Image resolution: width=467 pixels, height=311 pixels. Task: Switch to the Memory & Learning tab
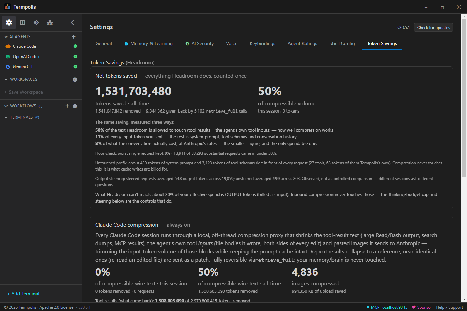[148, 44]
